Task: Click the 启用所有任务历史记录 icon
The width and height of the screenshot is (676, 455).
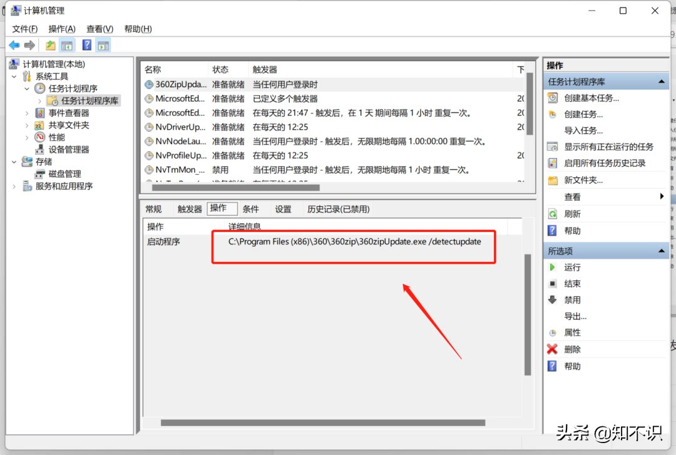Action: [x=552, y=163]
